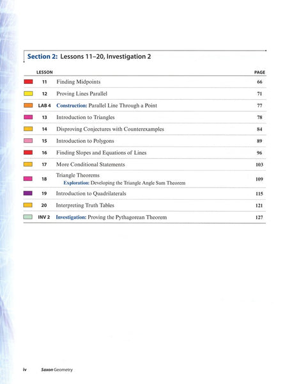Click the magenta swatch beside lesson 18

28,179
